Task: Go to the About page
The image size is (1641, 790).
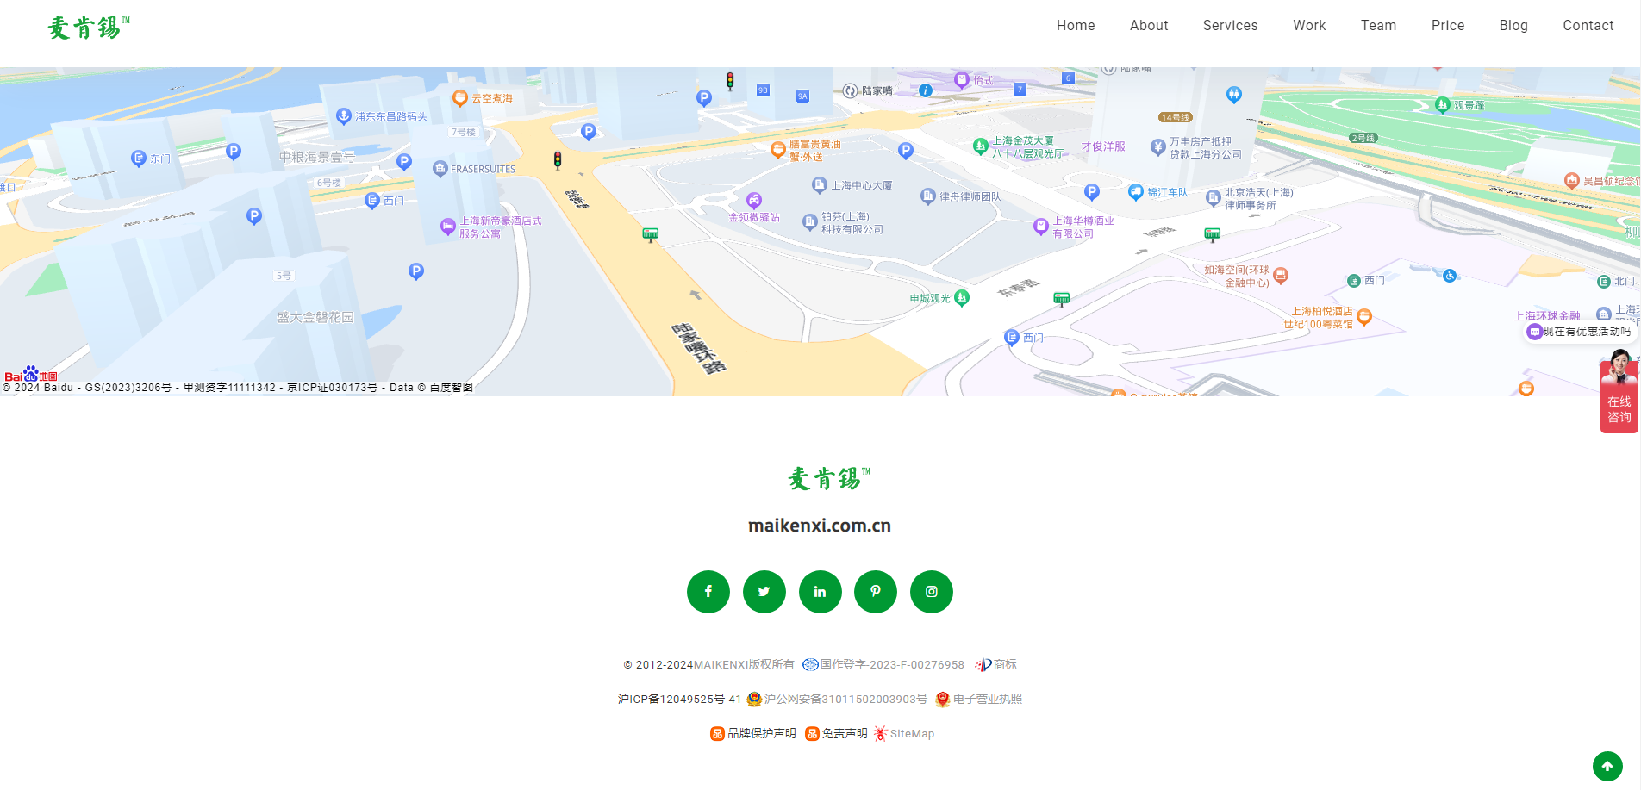Action: [x=1148, y=26]
